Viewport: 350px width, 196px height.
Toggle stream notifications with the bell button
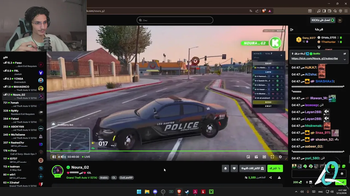click(225, 169)
